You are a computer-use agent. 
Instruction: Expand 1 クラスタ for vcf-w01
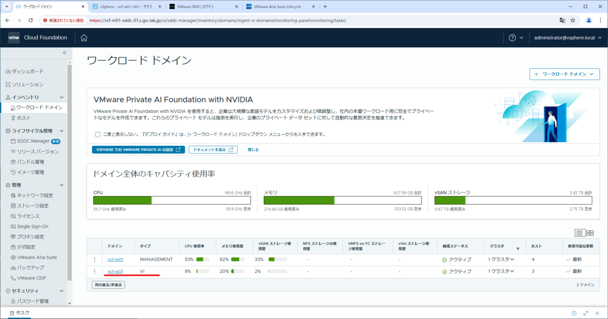click(501, 271)
